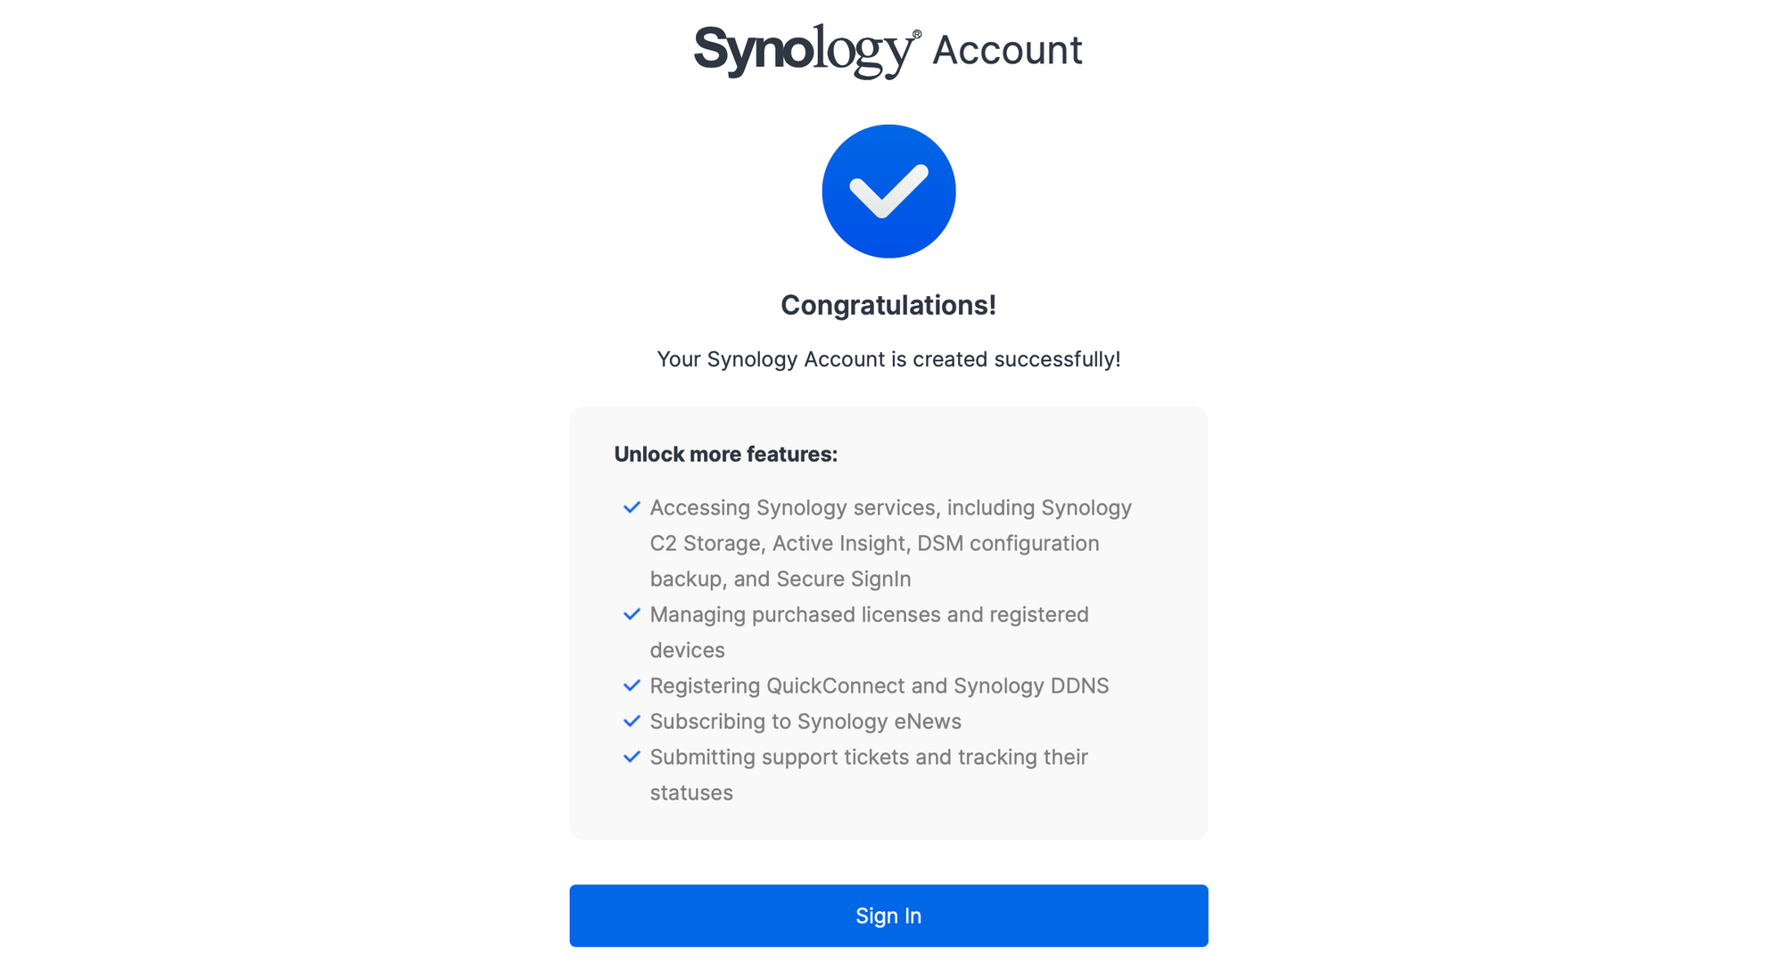Viewport: 1784px width, 978px height.
Task: Select the Submitting support tickets list item
Action: tap(869, 775)
